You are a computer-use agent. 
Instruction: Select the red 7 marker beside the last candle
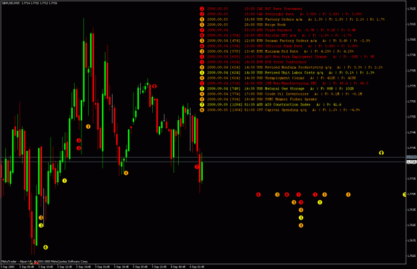pyautogui.click(x=197, y=167)
